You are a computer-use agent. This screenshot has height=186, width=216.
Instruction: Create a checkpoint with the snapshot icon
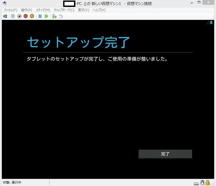pyautogui.click(x=54, y=16)
